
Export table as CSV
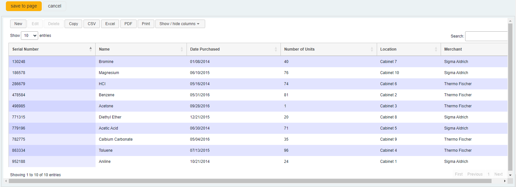(x=92, y=24)
